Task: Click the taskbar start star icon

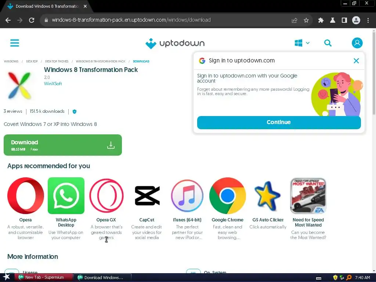Action: [6, 277]
